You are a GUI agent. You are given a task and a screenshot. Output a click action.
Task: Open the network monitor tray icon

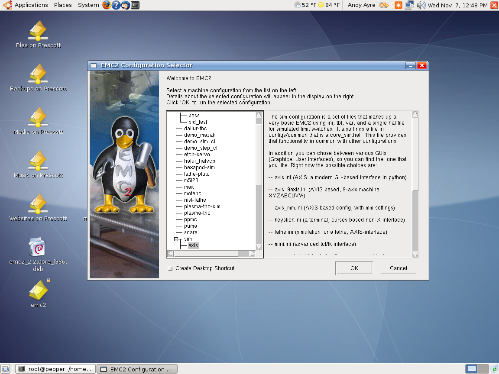click(x=409, y=5)
